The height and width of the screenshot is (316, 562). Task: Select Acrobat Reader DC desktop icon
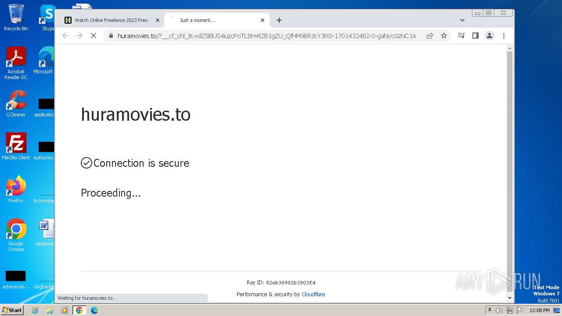point(16,63)
